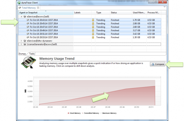Select the eServices@dtw-dynaeserv tree item

(40, 41)
